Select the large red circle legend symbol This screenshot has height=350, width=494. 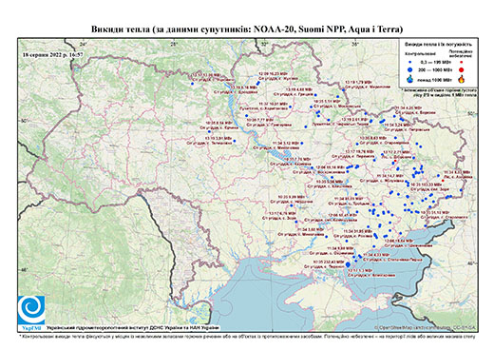[x=462, y=69]
